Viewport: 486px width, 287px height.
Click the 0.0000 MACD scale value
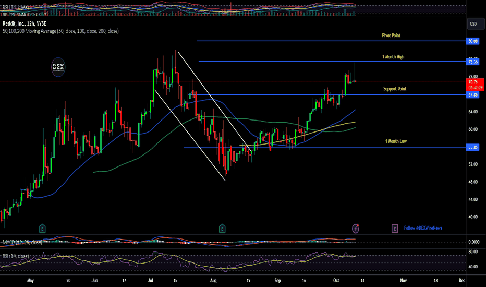click(473, 242)
